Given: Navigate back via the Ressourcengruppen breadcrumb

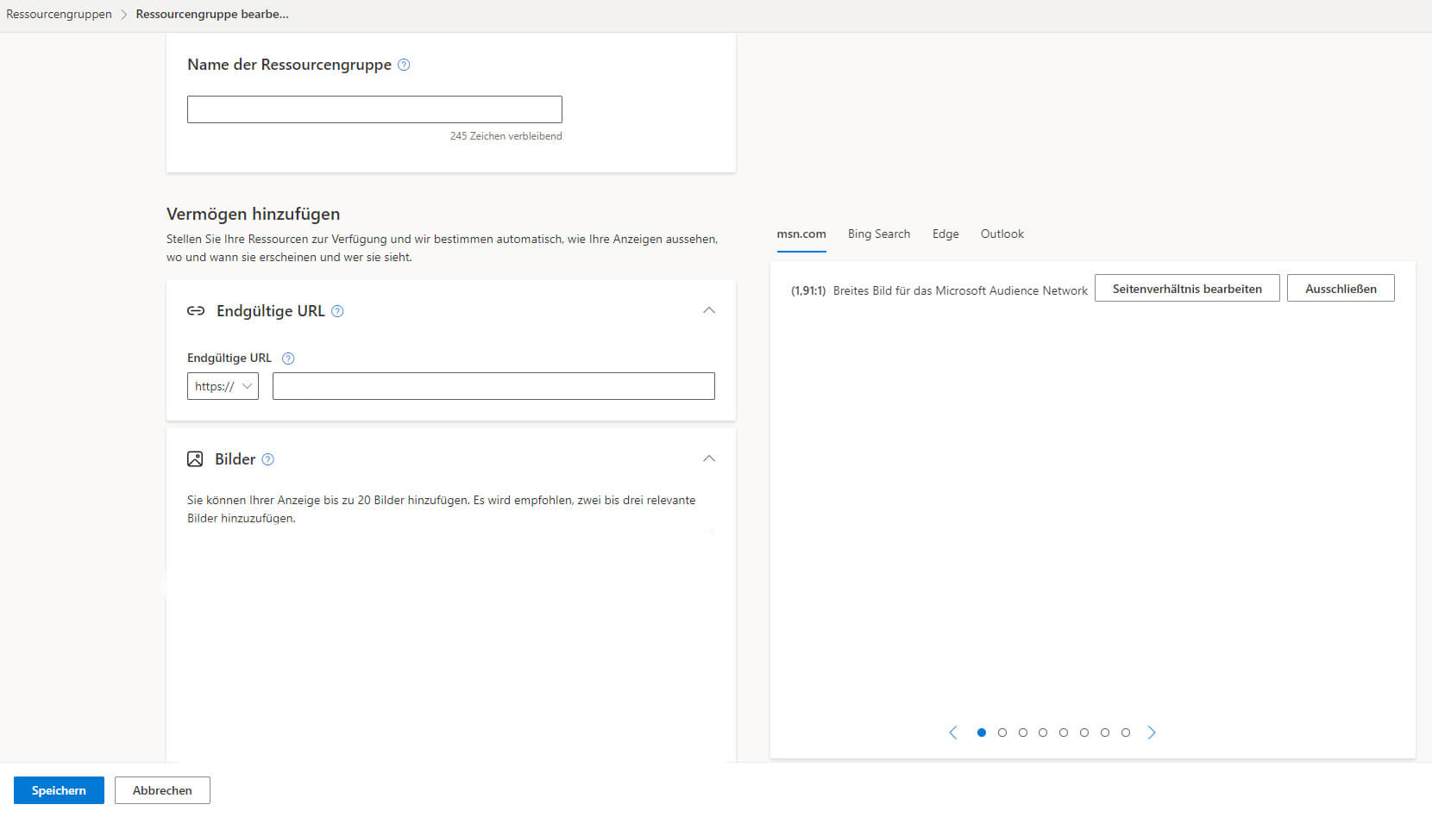Looking at the screenshot, I should [58, 14].
